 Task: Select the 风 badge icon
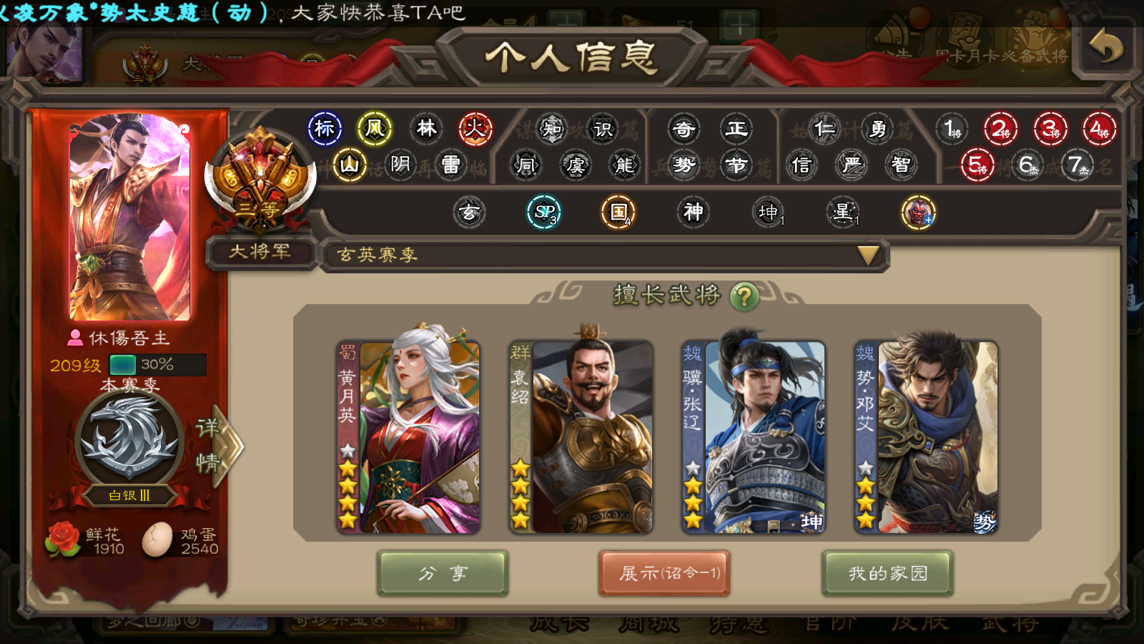coord(375,129)
